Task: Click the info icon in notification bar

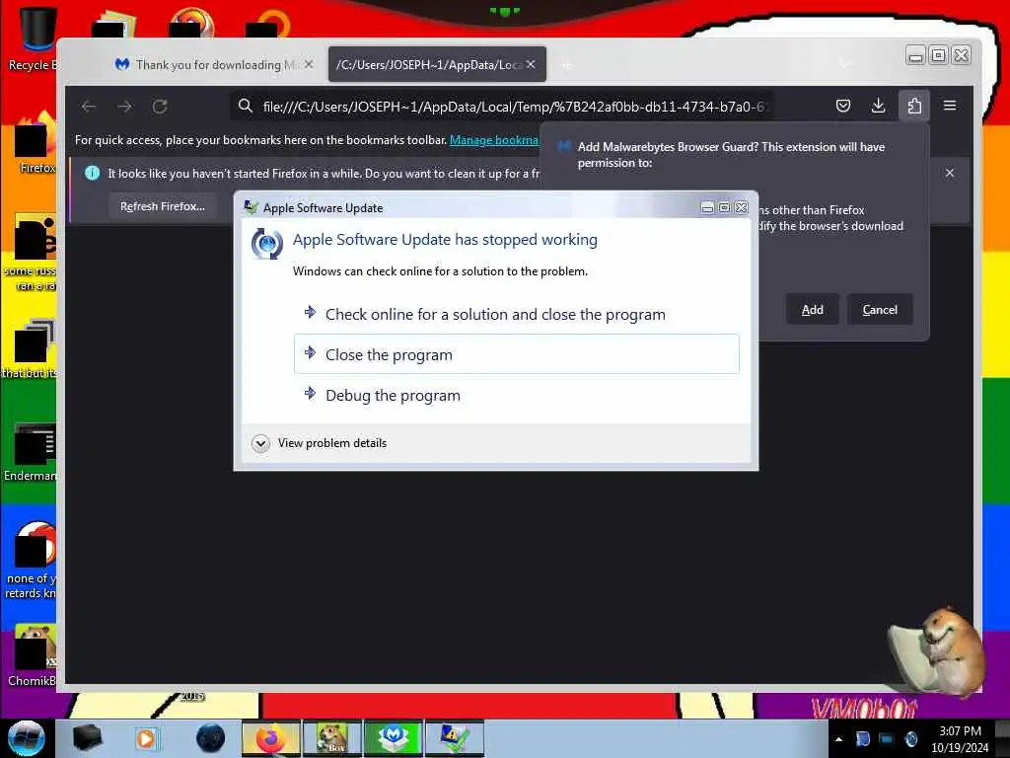Action: (92, 173)
